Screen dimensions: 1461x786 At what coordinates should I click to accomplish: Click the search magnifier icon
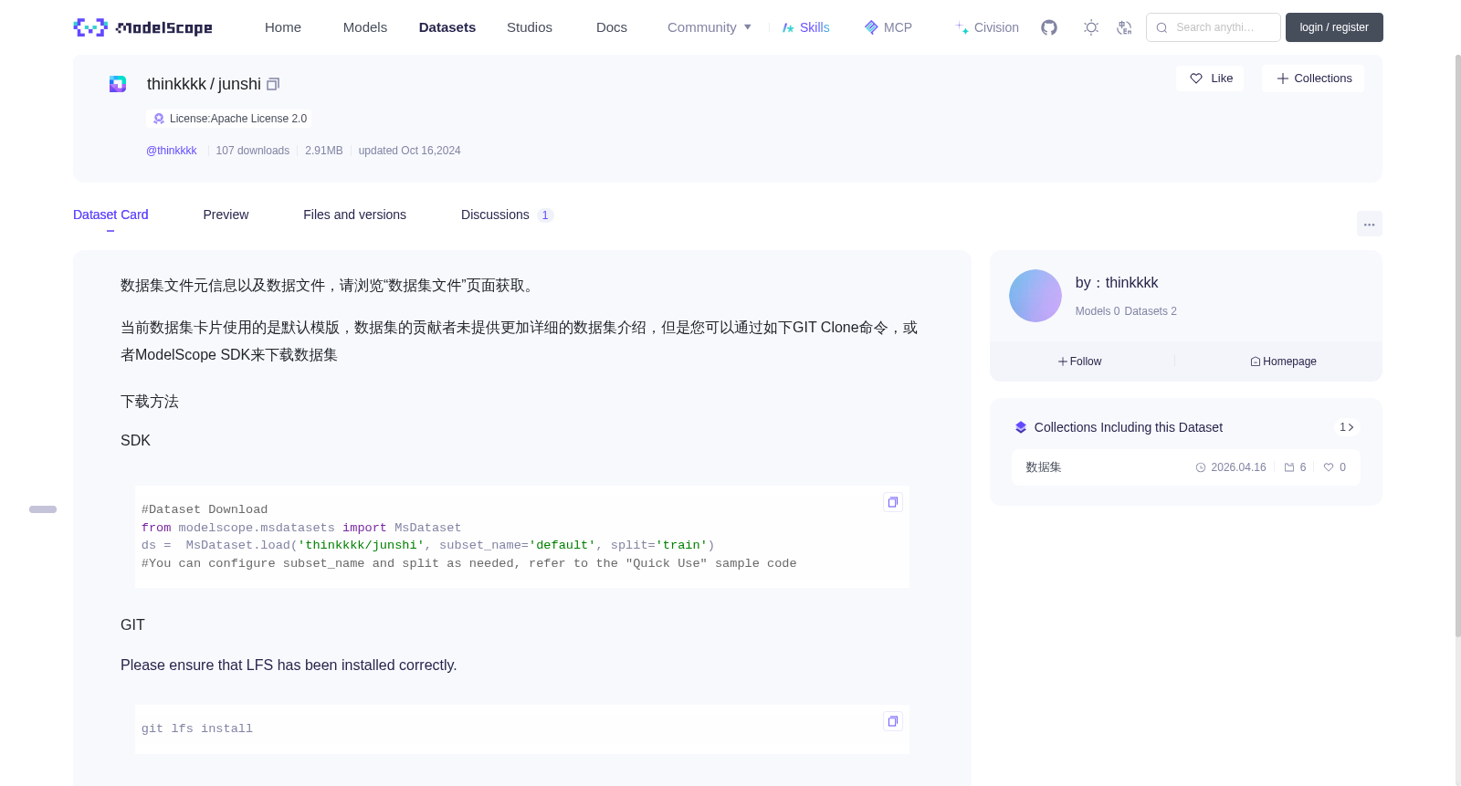[x=1161, y=27]
